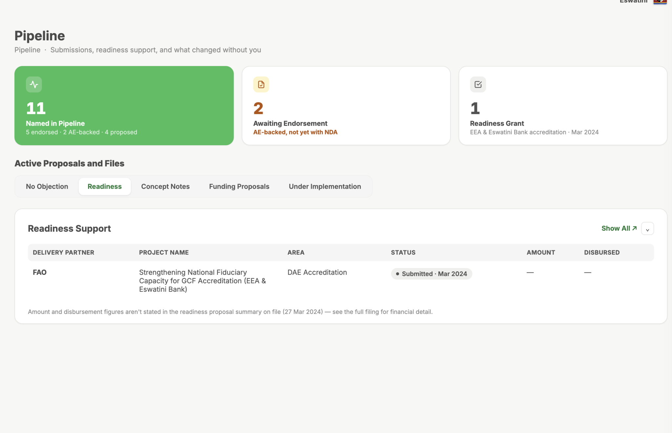
Task: Open the Awaiting Endorsement card
Action: (x=346, y=106)
